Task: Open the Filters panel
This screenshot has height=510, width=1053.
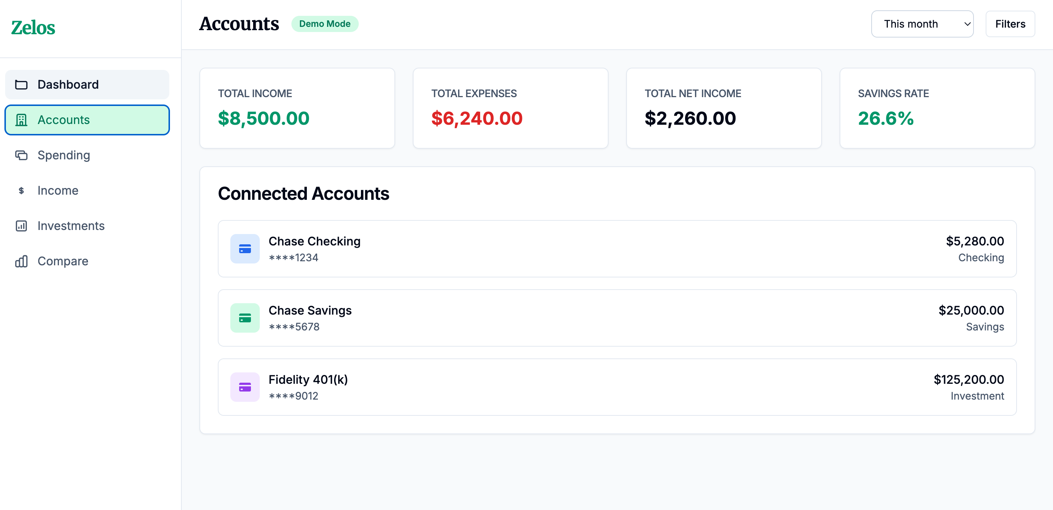Action: tap(1010, 24)
